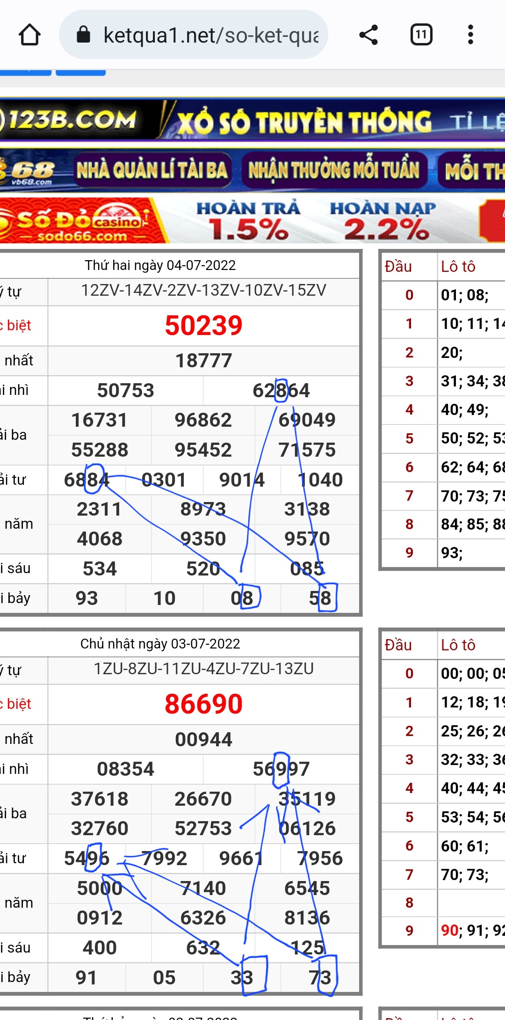Screen dimensions: 505x1020
Task: Select sixth prize number 400
Action: (100, 948)
